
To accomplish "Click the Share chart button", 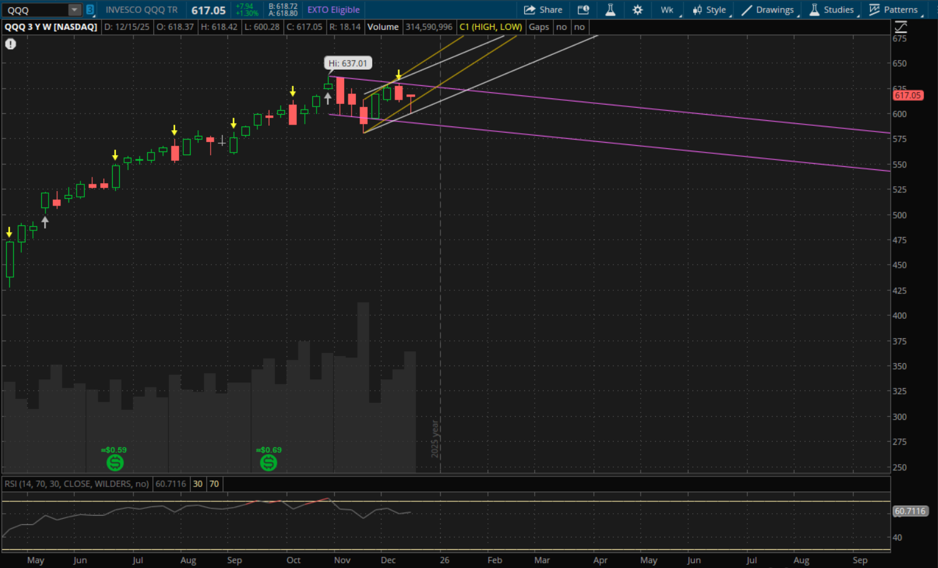I will pyautogui.click(x=543, y=10).
